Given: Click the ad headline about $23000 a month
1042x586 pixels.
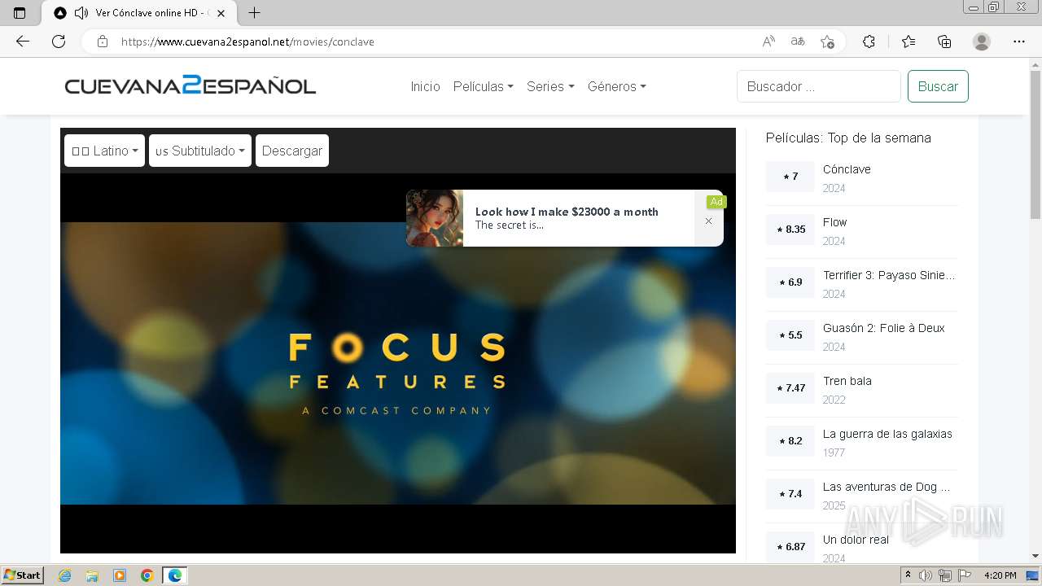Looking at the screenshot, I should point(567,212).
